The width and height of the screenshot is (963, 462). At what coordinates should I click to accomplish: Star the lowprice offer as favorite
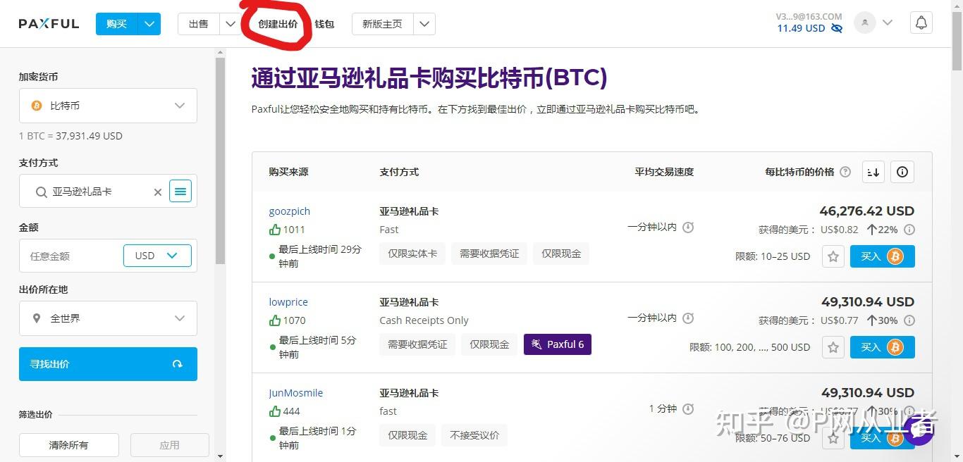[x=833, y=346]
